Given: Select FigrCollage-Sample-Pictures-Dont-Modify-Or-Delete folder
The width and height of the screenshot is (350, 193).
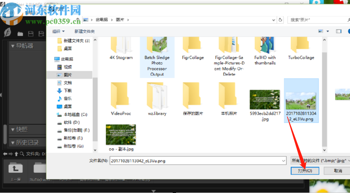Looking at the screenshot, I should click(229, 57).
